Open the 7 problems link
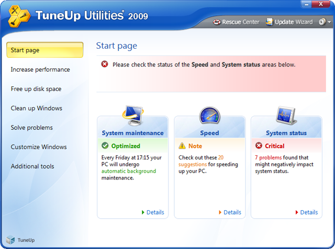 [x=269, y=157]
